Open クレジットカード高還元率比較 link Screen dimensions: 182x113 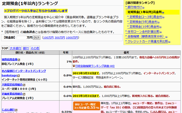pos(148,42)
